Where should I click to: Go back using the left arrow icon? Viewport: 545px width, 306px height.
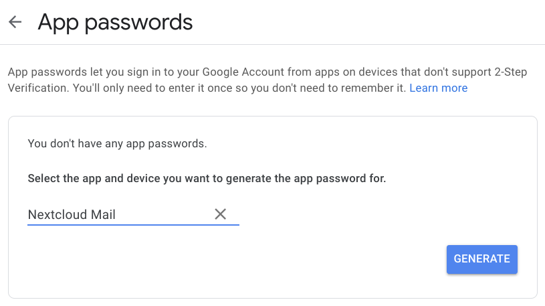[15, 22]
